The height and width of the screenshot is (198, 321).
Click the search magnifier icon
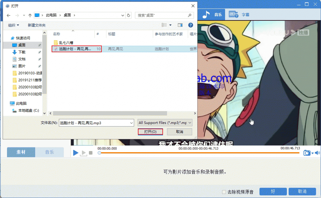[x=189, y=15]
